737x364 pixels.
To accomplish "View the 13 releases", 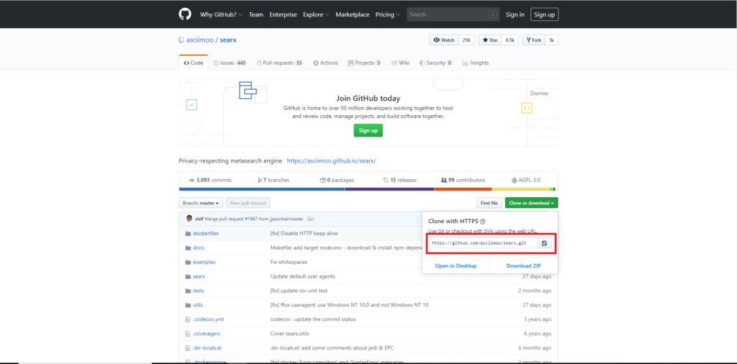I will [x=399, y=181].
